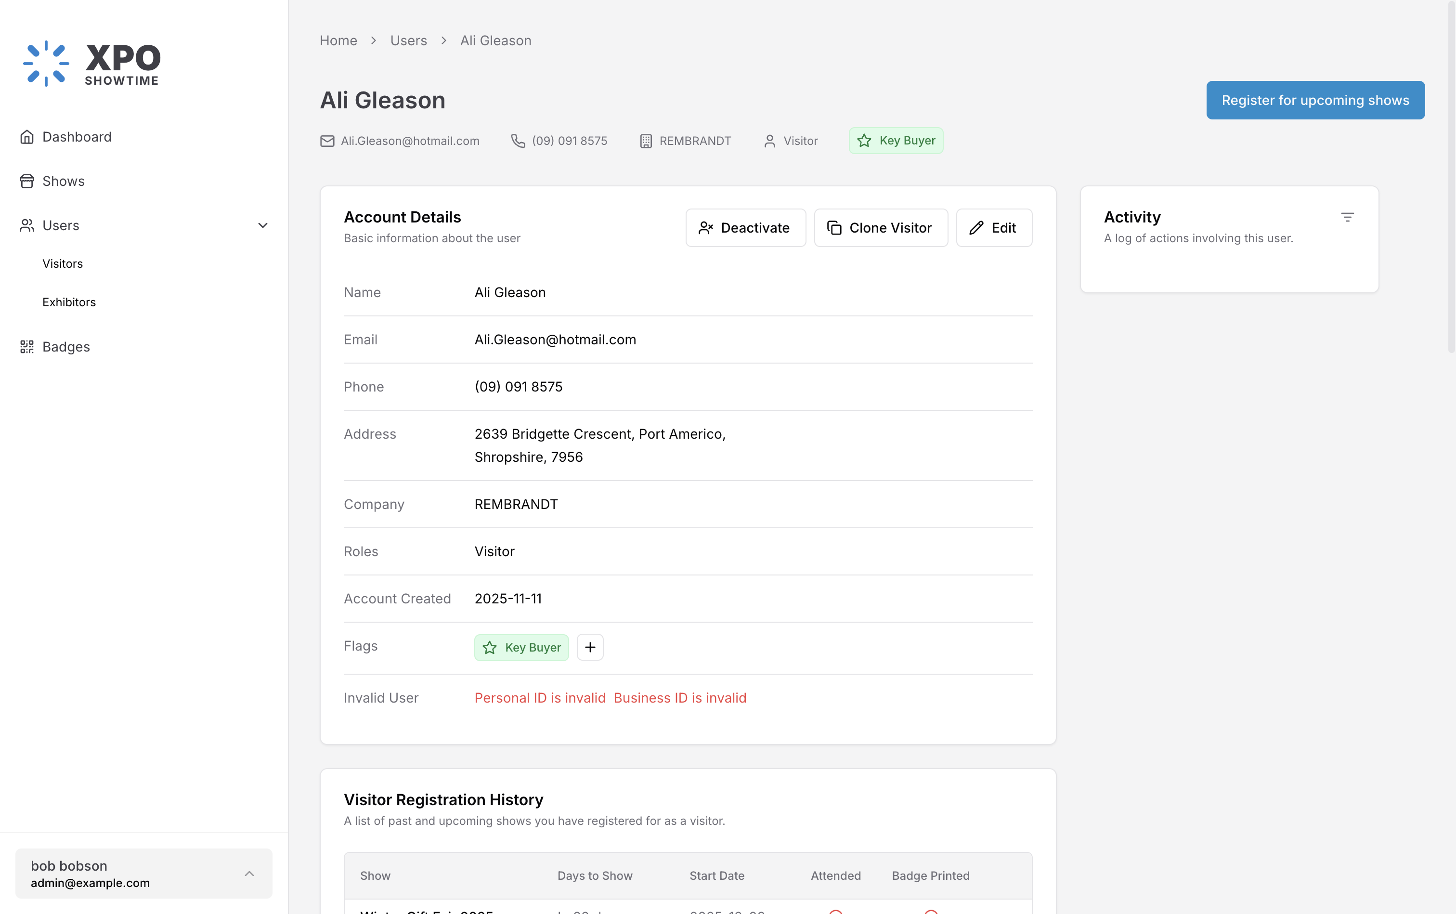
Task: Click the person icon beside Visitor
Action: click(x=769, y=141)
